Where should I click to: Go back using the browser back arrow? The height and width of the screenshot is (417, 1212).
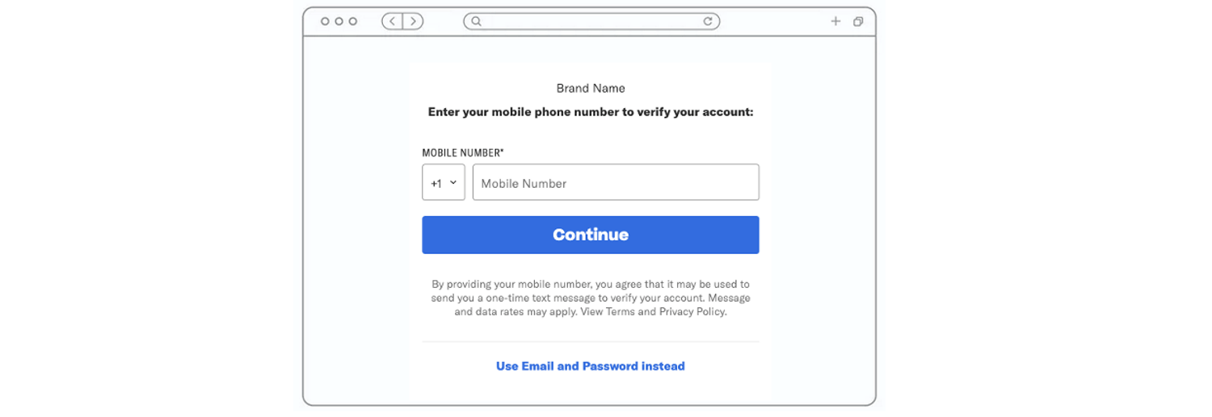point(393,22)
